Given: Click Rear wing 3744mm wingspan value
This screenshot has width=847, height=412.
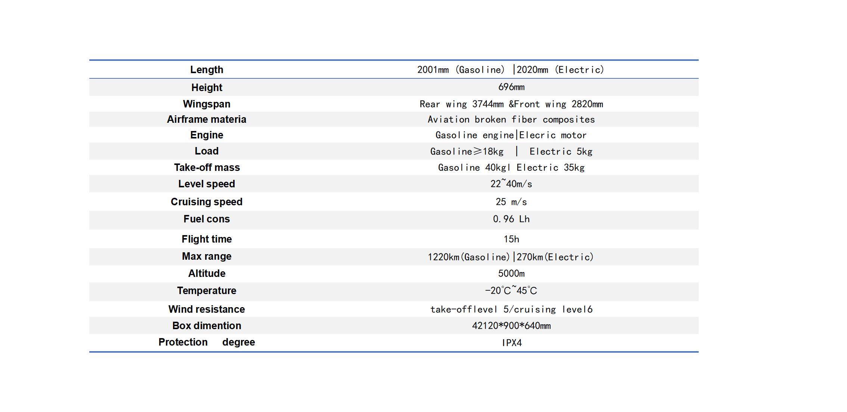Looking at the screenshot, I should (461, 104).
